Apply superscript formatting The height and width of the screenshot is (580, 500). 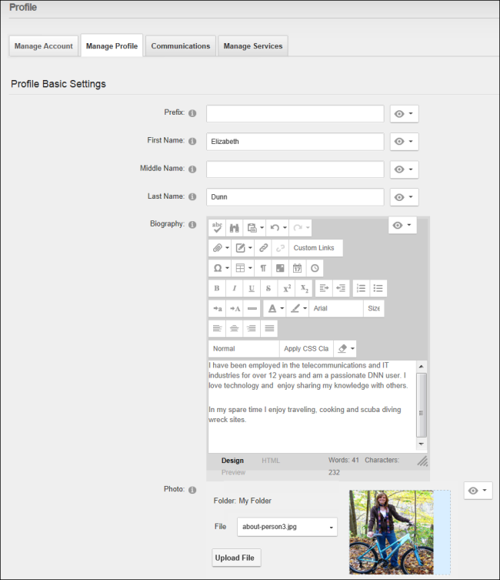coord(287,288)
